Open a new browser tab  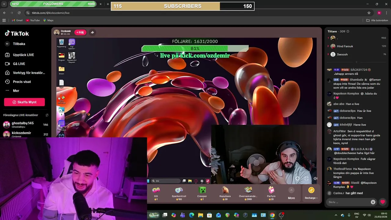coord(108,4)
